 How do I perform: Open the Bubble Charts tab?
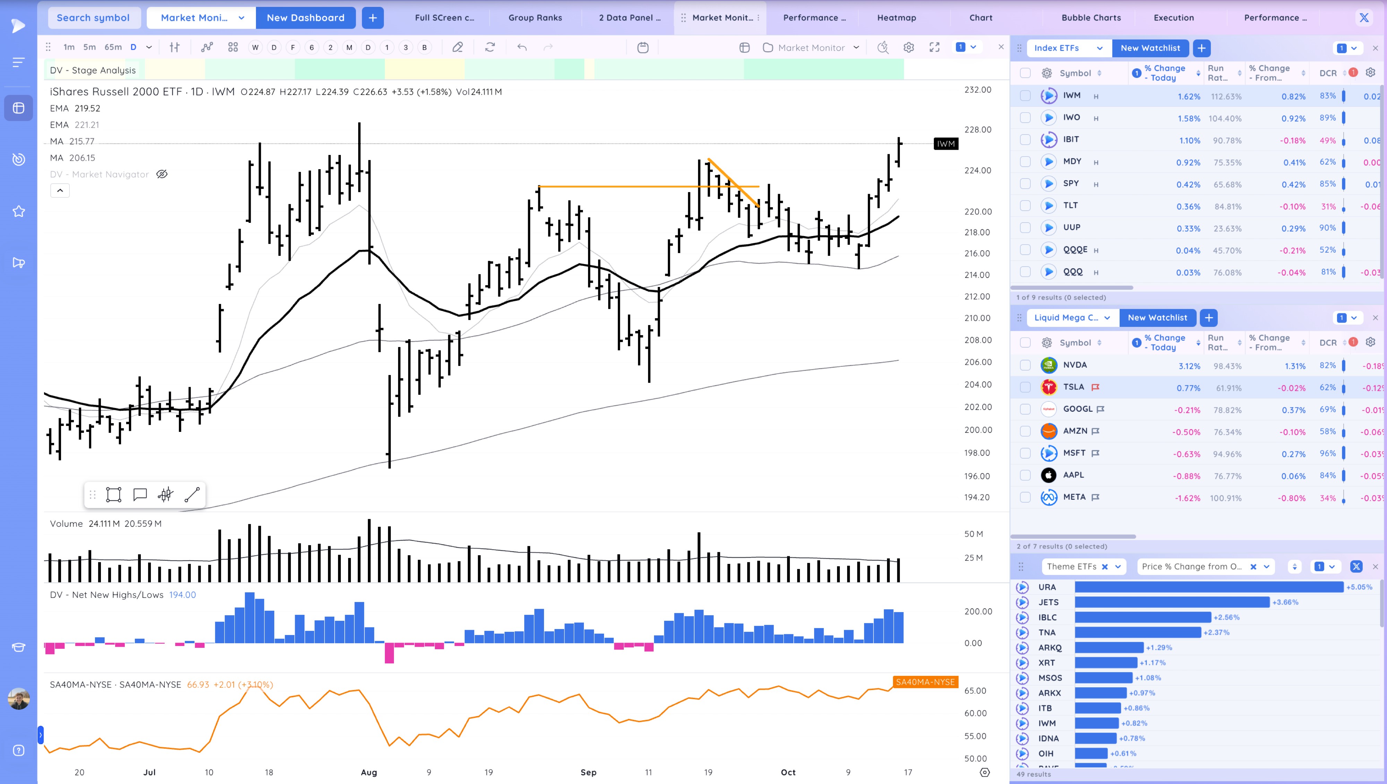(x=1091, y=17)
